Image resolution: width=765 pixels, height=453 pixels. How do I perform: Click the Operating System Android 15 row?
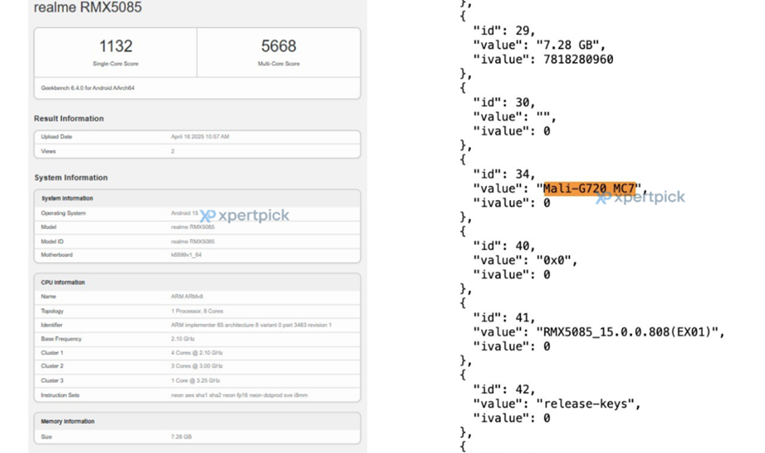click(197, 213)
